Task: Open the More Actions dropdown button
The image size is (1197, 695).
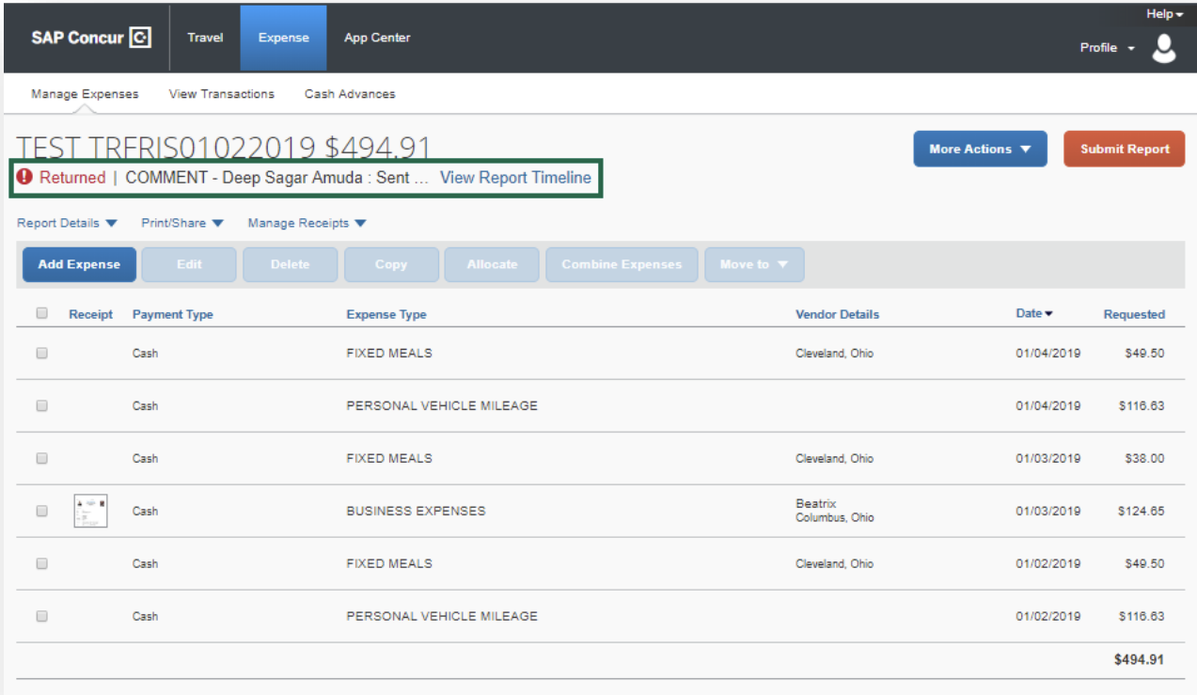Action: (980, 149)
